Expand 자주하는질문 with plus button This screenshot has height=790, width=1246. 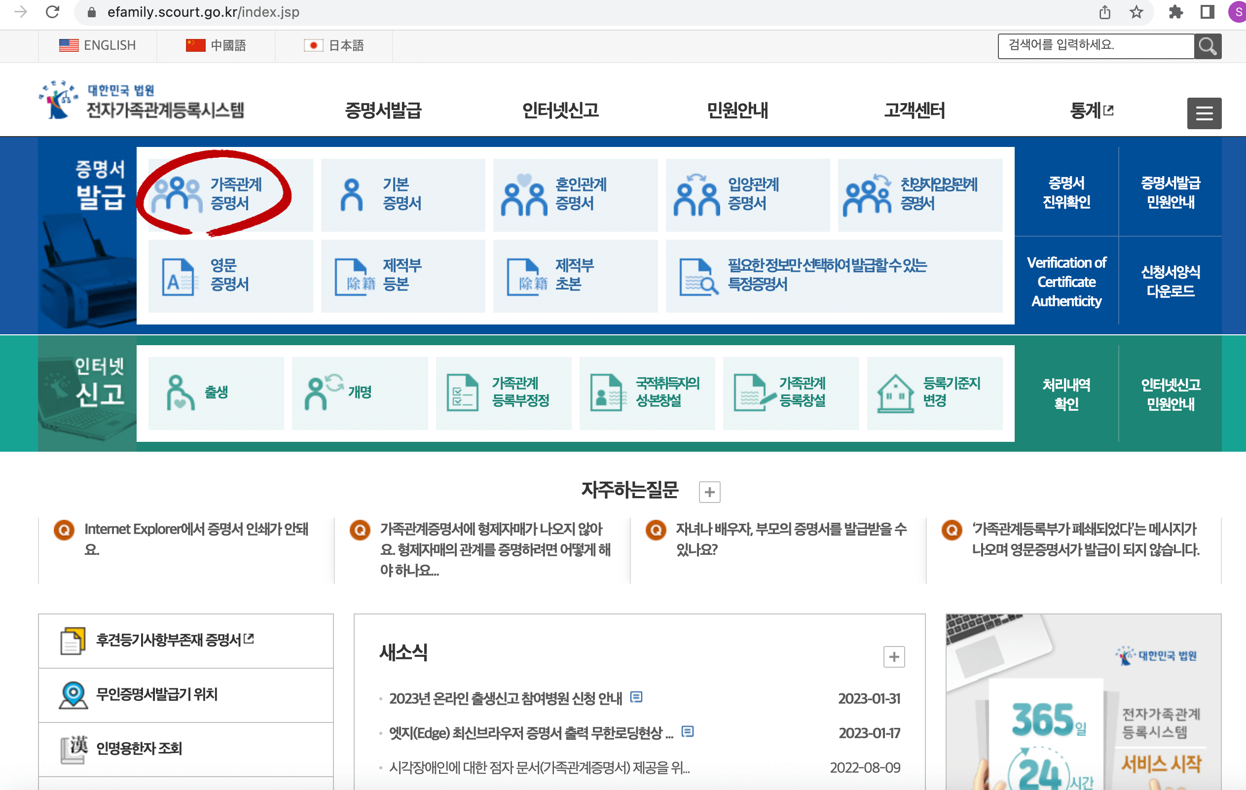[709, 492]
